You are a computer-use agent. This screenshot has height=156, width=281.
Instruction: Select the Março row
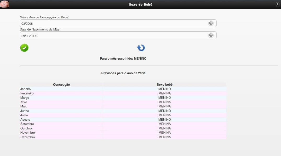123,97
